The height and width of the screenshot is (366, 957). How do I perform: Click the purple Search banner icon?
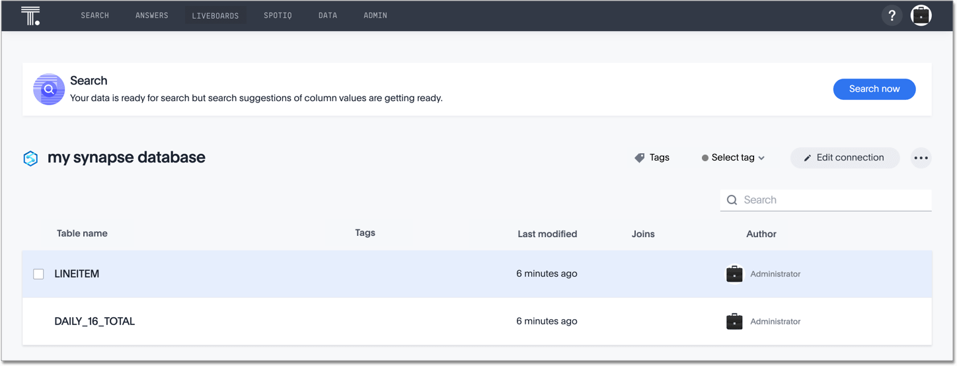pyautogui.click(x=49, y=89)
